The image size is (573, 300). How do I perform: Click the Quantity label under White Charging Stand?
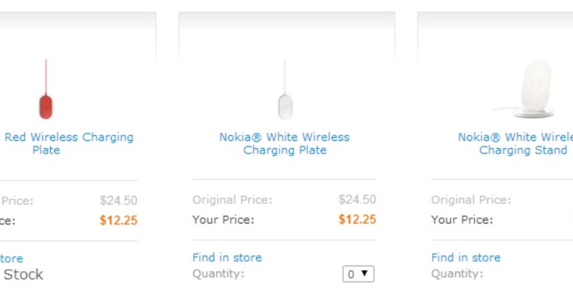[x=457, y=274]
